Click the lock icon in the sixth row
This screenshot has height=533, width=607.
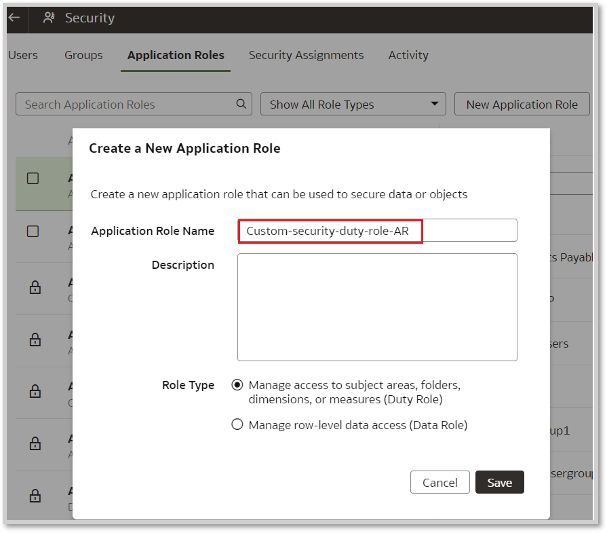33,444
